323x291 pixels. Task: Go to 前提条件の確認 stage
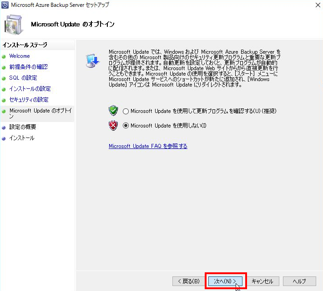click(28, 67)
